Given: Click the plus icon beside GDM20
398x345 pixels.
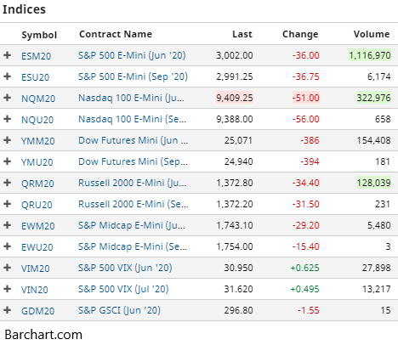Looking at the screenshot, I should (8, 310).
